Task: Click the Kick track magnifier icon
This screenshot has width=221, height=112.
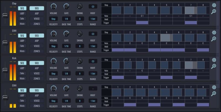Action: pos(214,66)
